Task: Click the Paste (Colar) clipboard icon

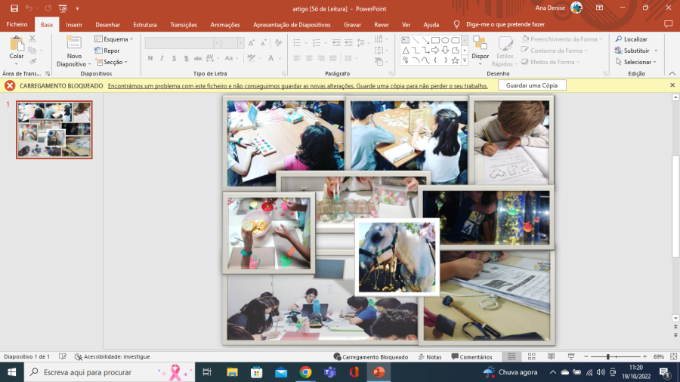Action: click(x=17, y=44)
